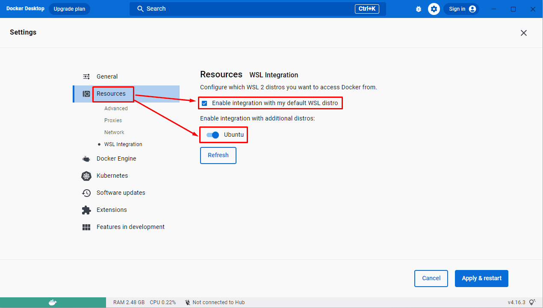
Task: Go to Kubernetes settings
Action: (x=126, y=176)
